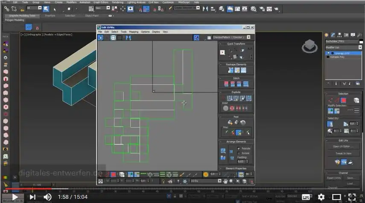
Task: Collapse the Stitch rollout
Action: 220,78
